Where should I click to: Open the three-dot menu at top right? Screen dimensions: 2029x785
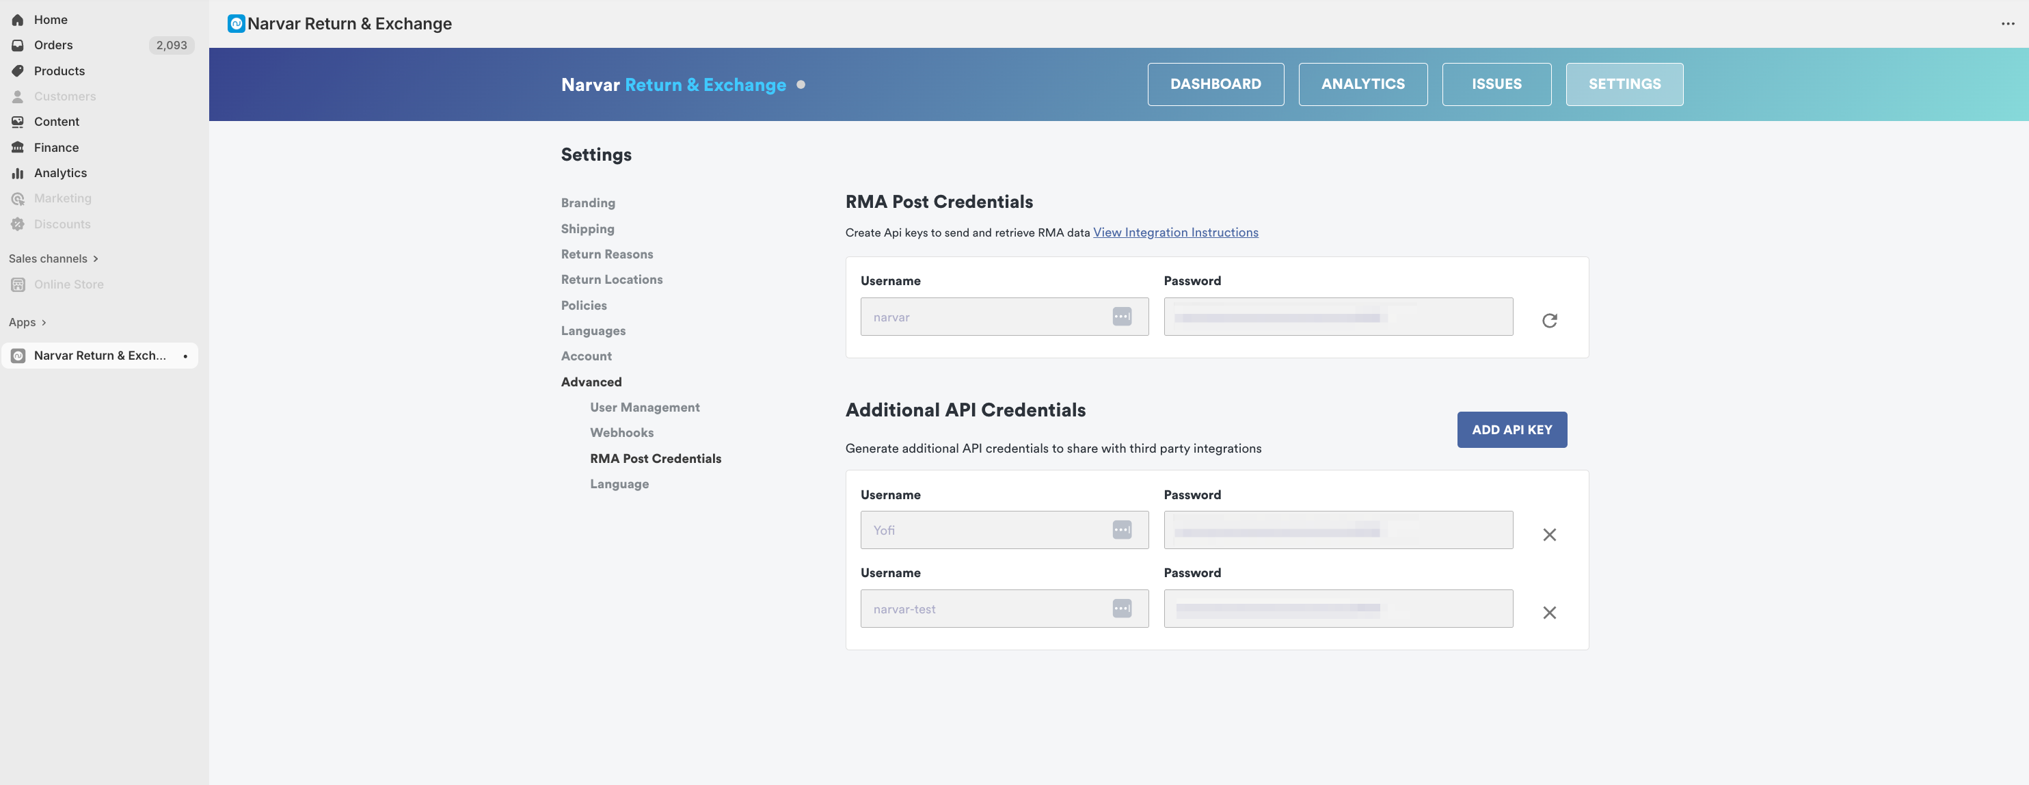(x=2007, y=24)
